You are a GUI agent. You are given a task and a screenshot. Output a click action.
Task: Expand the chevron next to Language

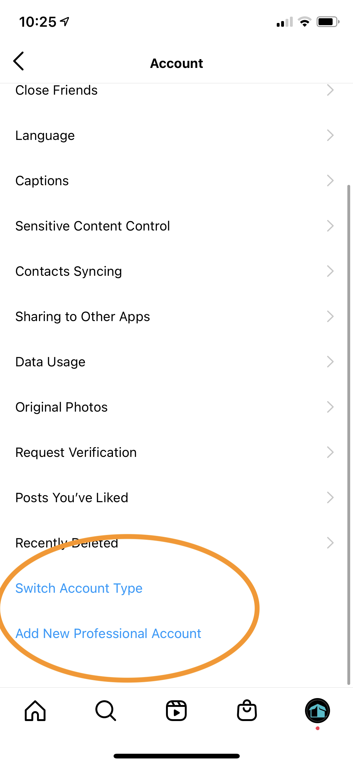coord(330,136)
